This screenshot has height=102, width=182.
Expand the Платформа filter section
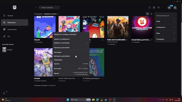[166, 39]
